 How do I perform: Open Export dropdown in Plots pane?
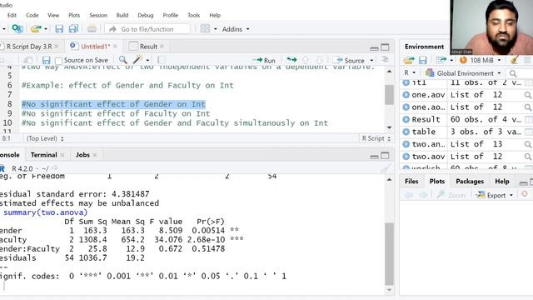pyautogui.click(x=495, y=195)
